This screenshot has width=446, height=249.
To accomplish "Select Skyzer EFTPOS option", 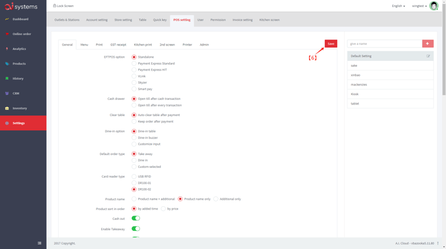I will click(x=134, y=82).
